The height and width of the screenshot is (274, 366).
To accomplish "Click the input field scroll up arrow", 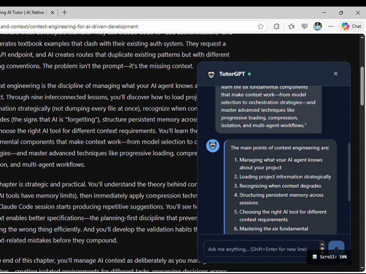I will coord(322,244).
